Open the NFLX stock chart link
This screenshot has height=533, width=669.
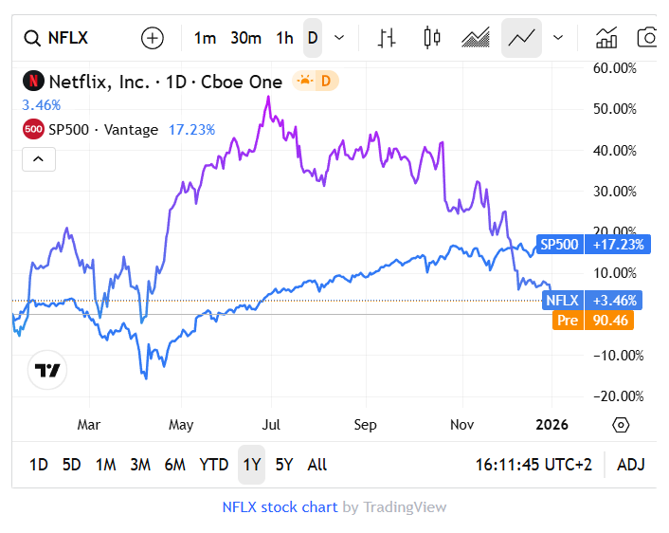pos(280,506)
